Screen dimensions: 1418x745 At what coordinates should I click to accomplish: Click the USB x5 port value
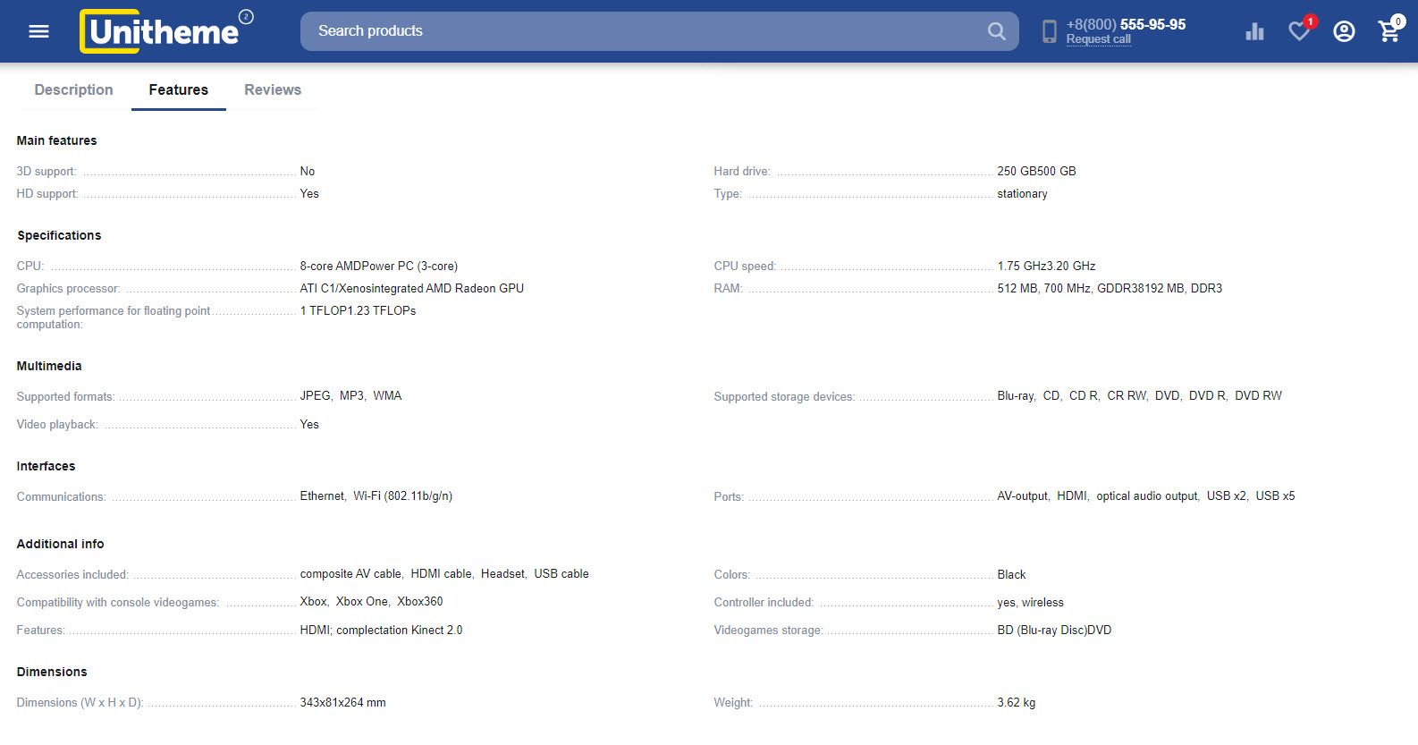tap(1275, 495)
